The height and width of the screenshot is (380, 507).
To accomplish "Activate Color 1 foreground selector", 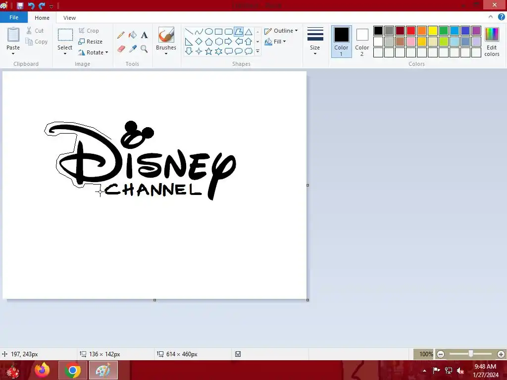I will [x=342, y=42].
